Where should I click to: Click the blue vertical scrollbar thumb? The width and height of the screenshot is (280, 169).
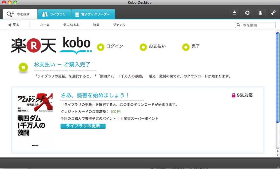277,78
